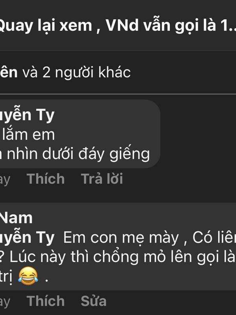Tap the laughing-crying emoji in Nam's comment
Viewport: 236px width, 315px height.
[x=28, y=276]
